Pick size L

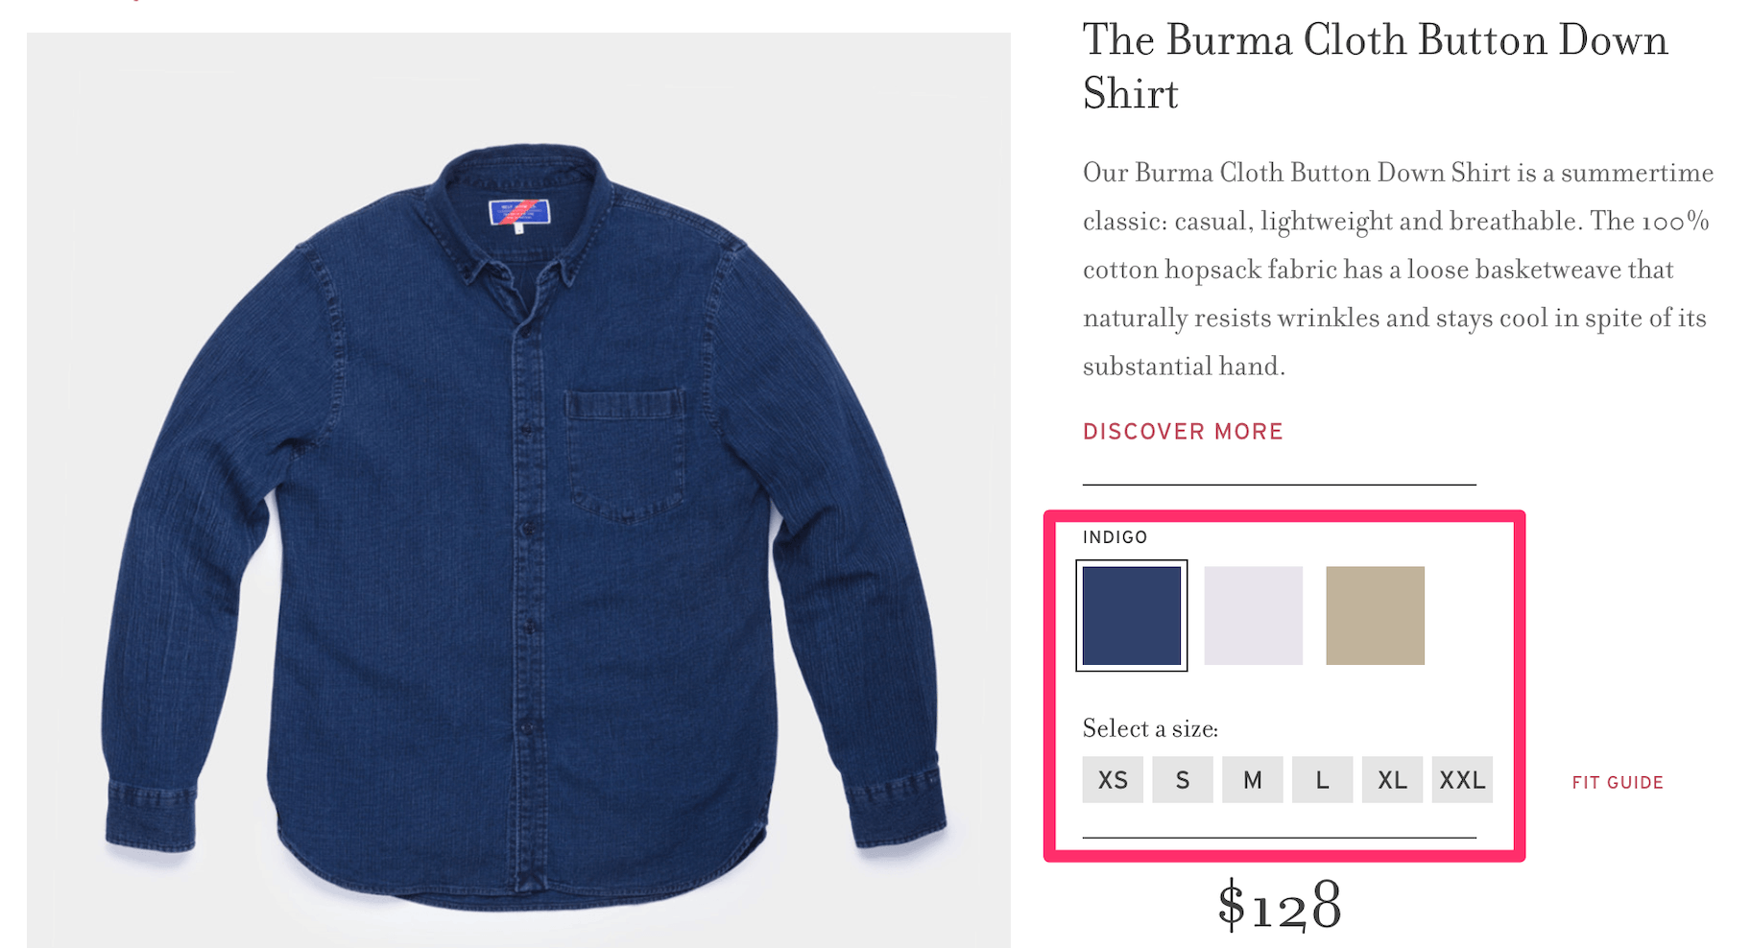pyautogui.click(x=1323, y=780)
